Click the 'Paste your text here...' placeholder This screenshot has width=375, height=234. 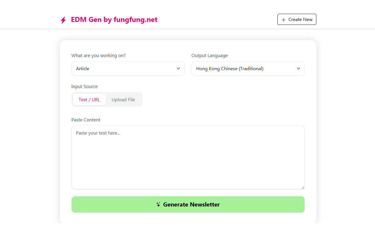[98, 133]
